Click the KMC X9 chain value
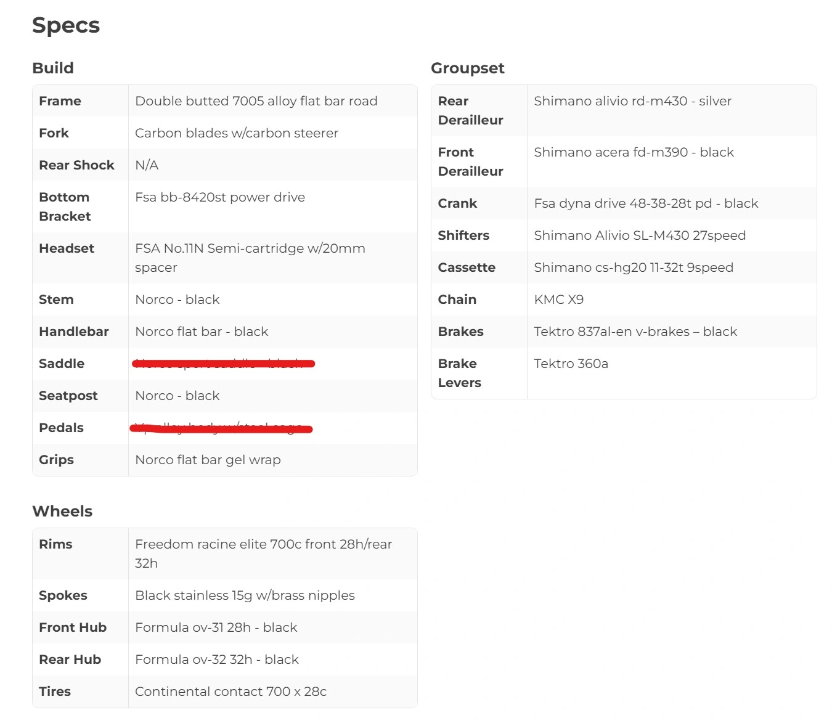The height and width of the screenshot is (723, 832). (x=558, y=300)
